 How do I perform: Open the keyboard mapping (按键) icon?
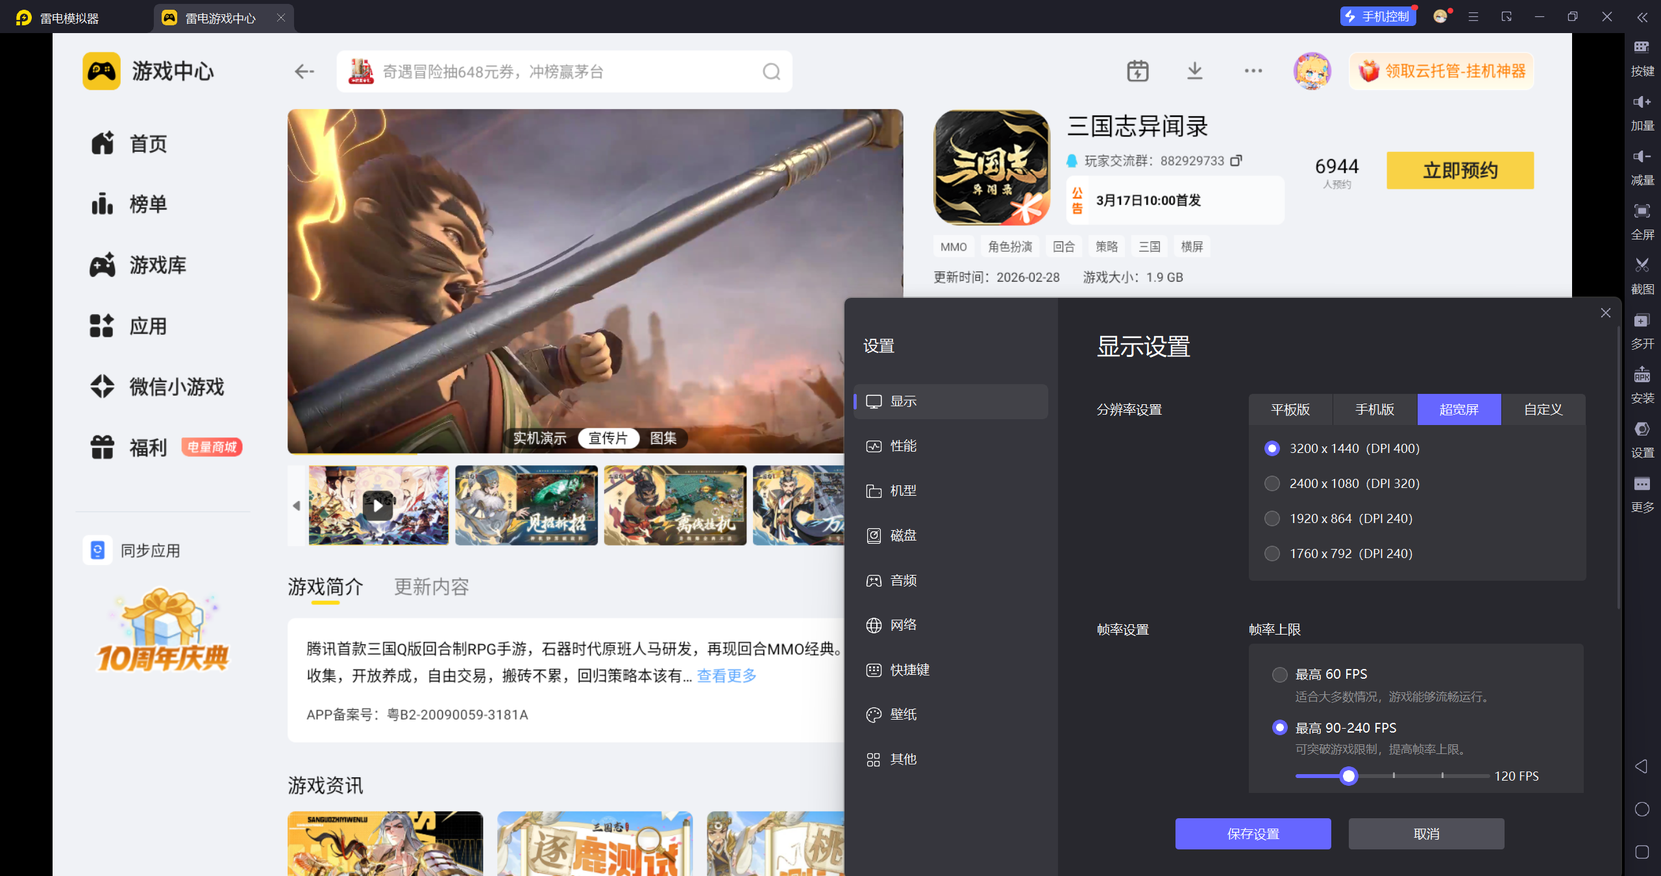tap(1642, 47)
